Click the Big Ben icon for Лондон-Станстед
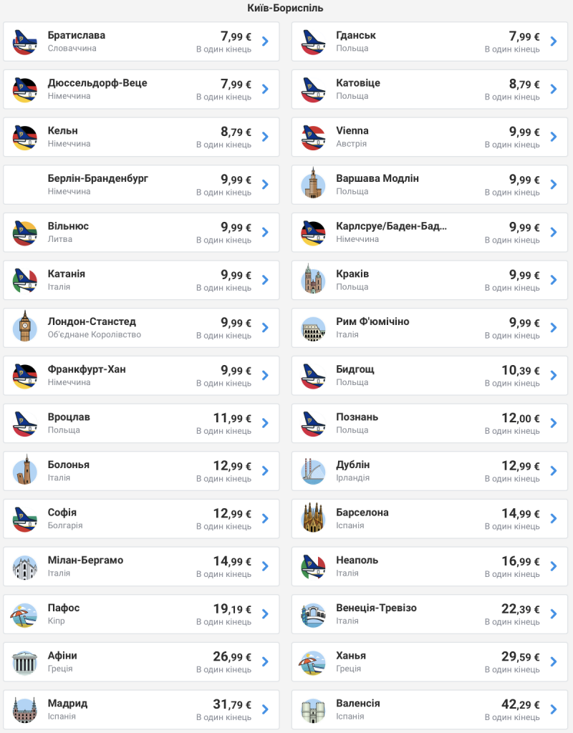Viewport: 573px width, 733px height. tap(25, 328)
